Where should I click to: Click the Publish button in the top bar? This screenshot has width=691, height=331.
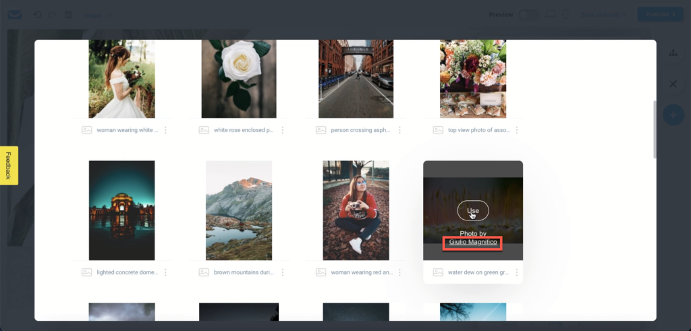click(x=660, y=15)
